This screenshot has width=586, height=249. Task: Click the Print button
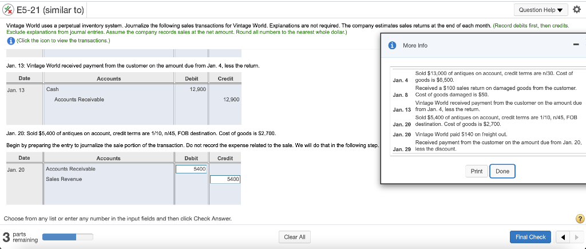[x=477, y=171]
